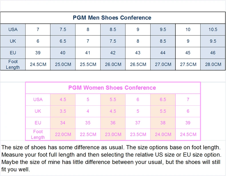Viewport: 226px width, 176px height.
Task: Click women's USA size 6.5 cell
Action: click(163, 100)
